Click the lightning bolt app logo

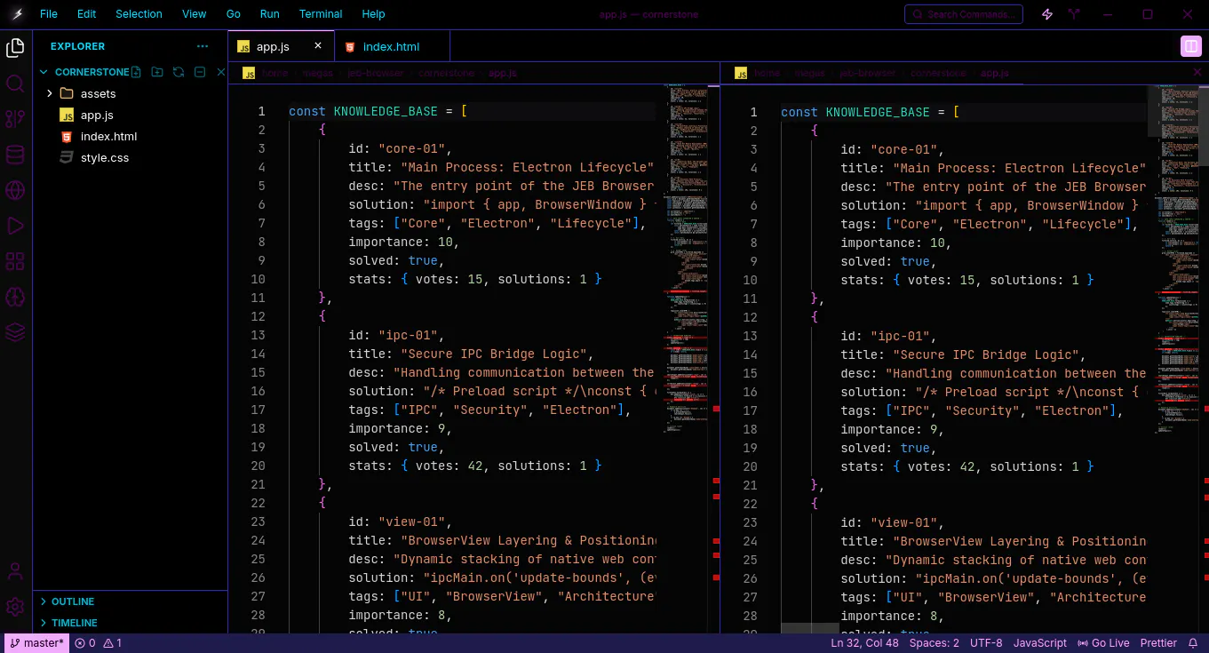pos(19,14)
